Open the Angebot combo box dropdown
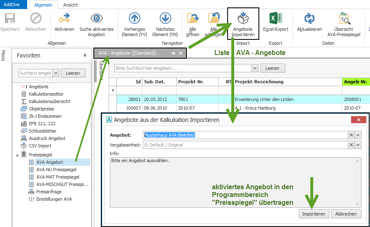370x227 pixels. pyautogui.click(x=358, y=135)
